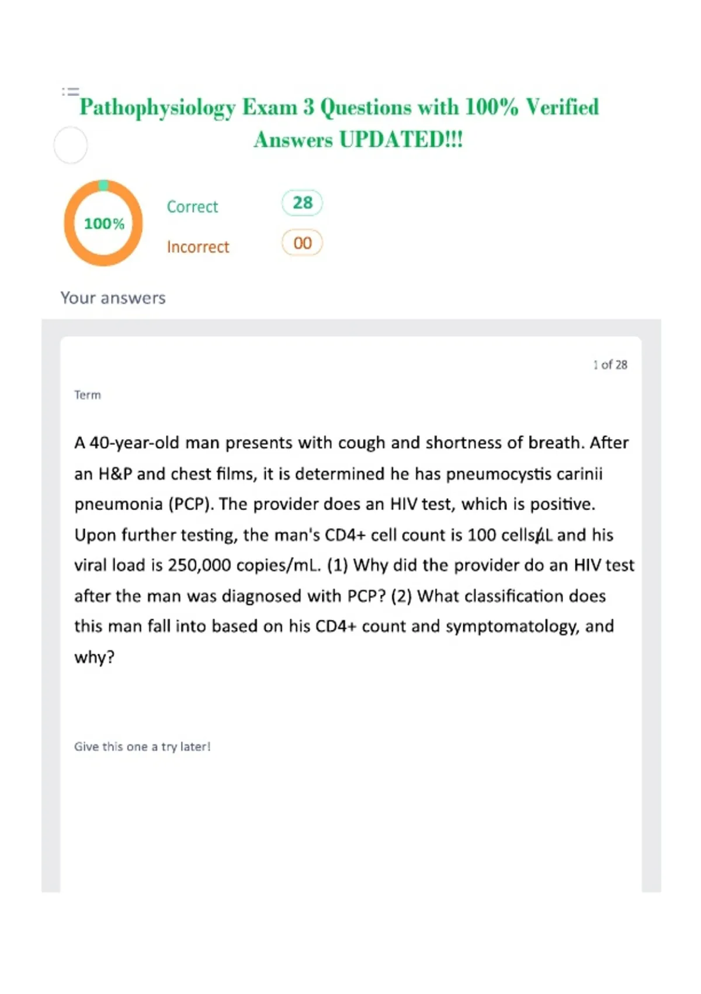Click the Your answers heading
701x994 pixels.
113,298
